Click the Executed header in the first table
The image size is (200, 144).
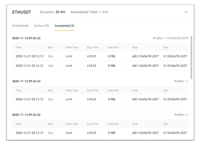tap(113, 47)
